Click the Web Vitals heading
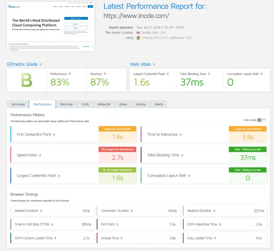274x251 pixels. click(x=140, y=64)
